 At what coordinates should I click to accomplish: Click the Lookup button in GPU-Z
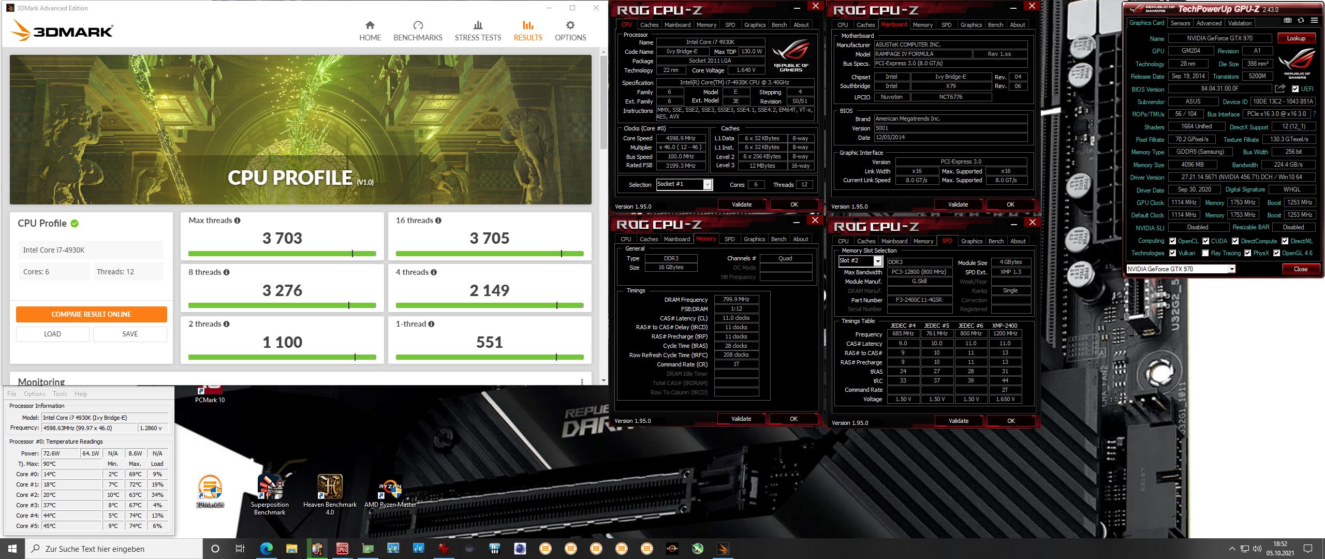(1296, 38)
